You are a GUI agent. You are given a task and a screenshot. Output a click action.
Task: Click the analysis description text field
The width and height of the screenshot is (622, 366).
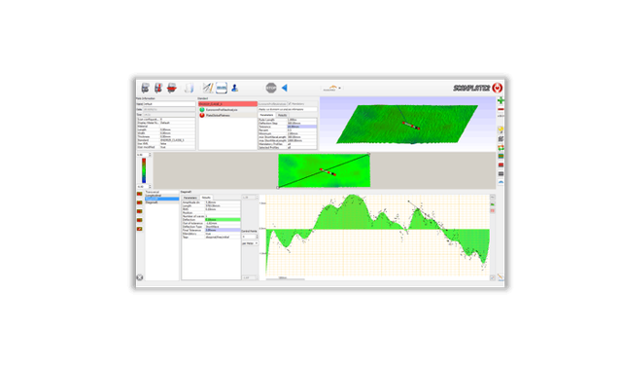tap(288, 109)
